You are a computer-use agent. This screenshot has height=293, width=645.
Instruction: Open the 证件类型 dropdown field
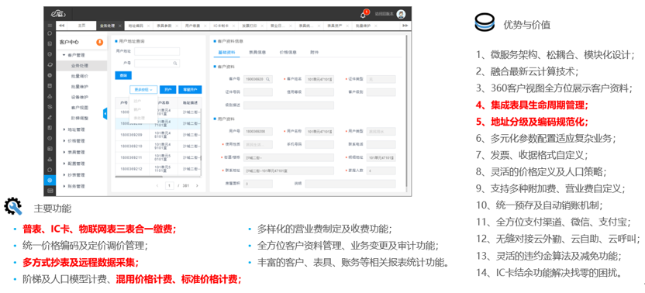[x=381, y=79]
